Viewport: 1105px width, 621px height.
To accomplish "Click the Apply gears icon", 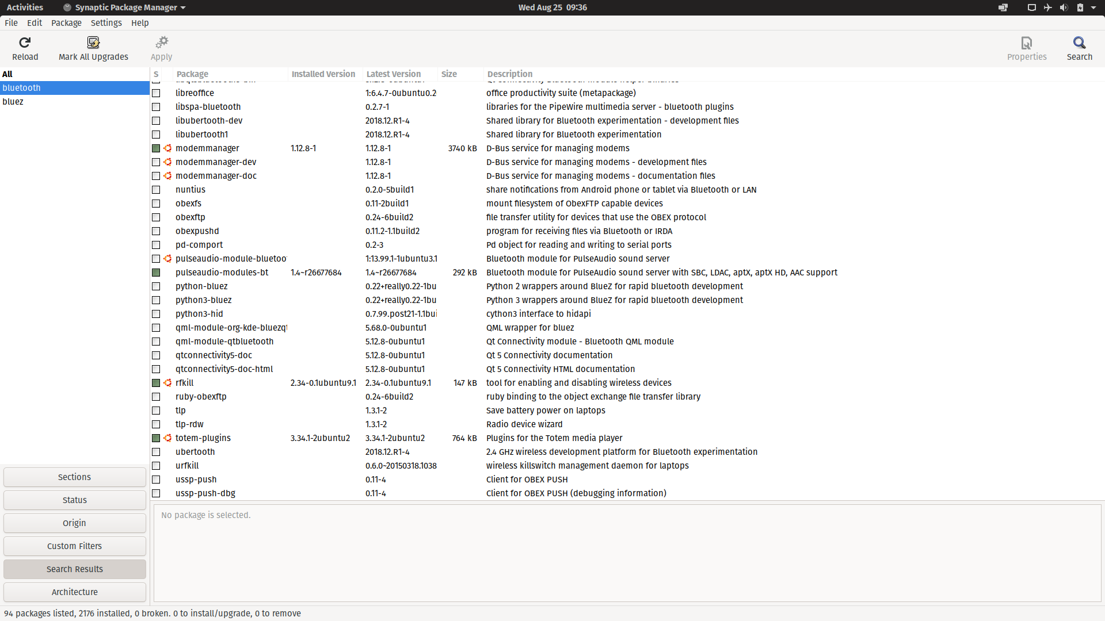I will 162,43.
